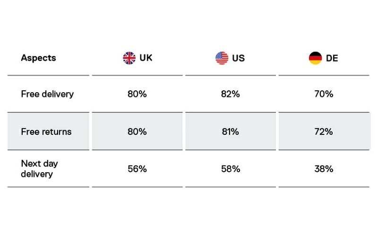Select the Free returns row label
This screenshot has height=228, width=378.
point(46,132)
